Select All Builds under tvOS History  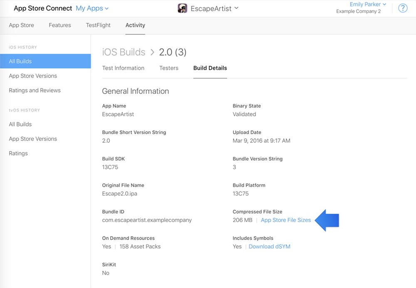tap(20, 124)
